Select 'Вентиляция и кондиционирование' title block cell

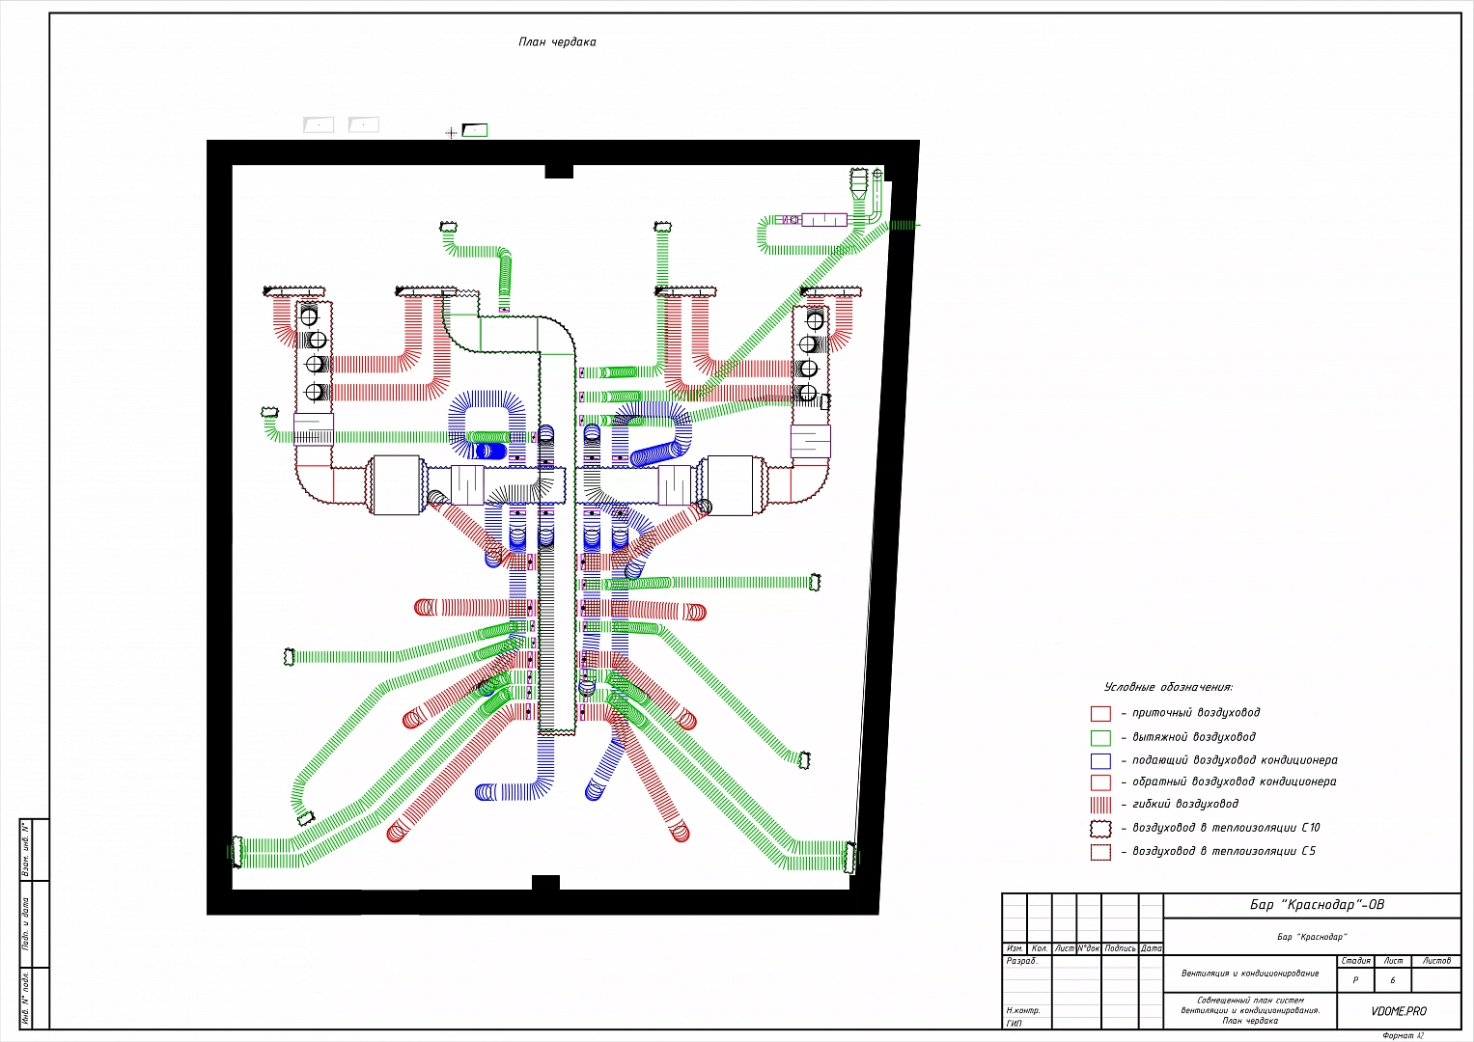pos(1250,973)
